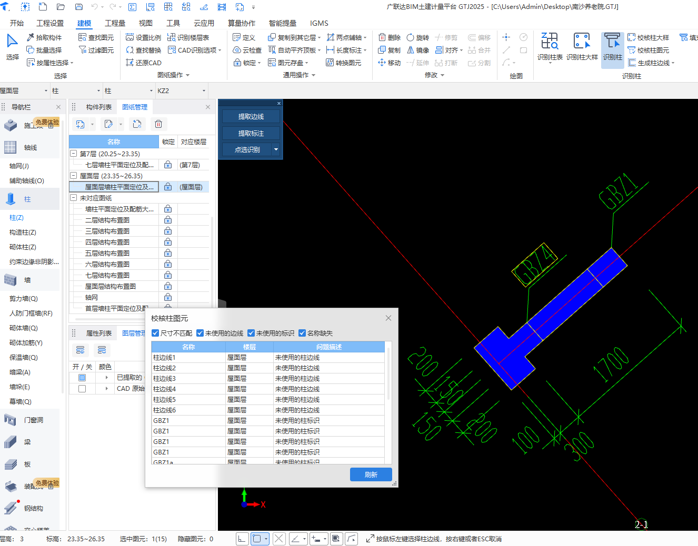Click 还原CAD tool
The image size is (698, 546).
pyautogui.click(x=143, y=63)
